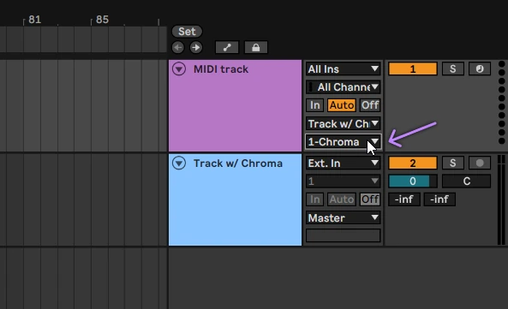Screen dimensions: 508x309
Task: Click the Set locator button
Action: 187,32
